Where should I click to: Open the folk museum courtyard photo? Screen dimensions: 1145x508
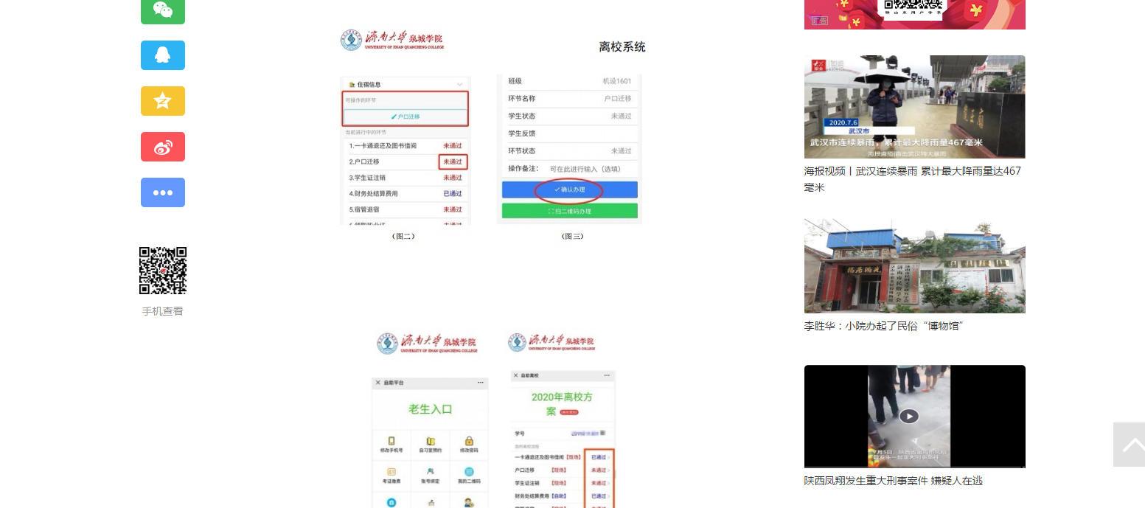click(914, 265)
